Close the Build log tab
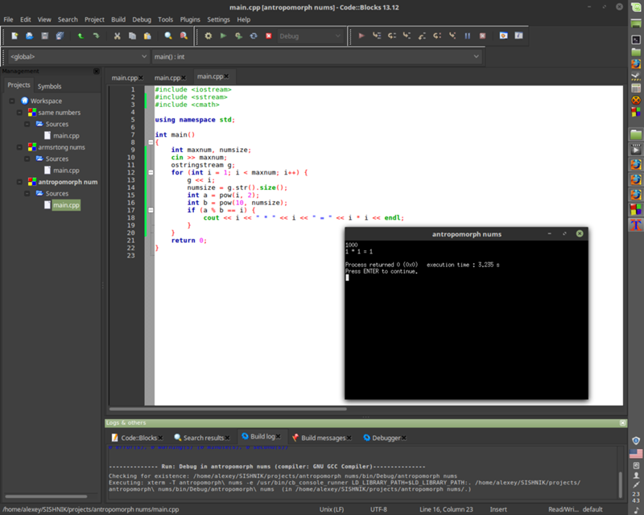 (278, 436)
